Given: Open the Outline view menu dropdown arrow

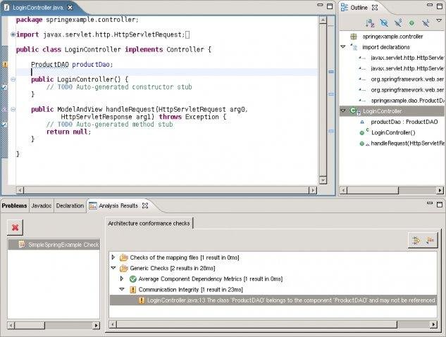Looking at the screenshot, I should coord(440,23).
